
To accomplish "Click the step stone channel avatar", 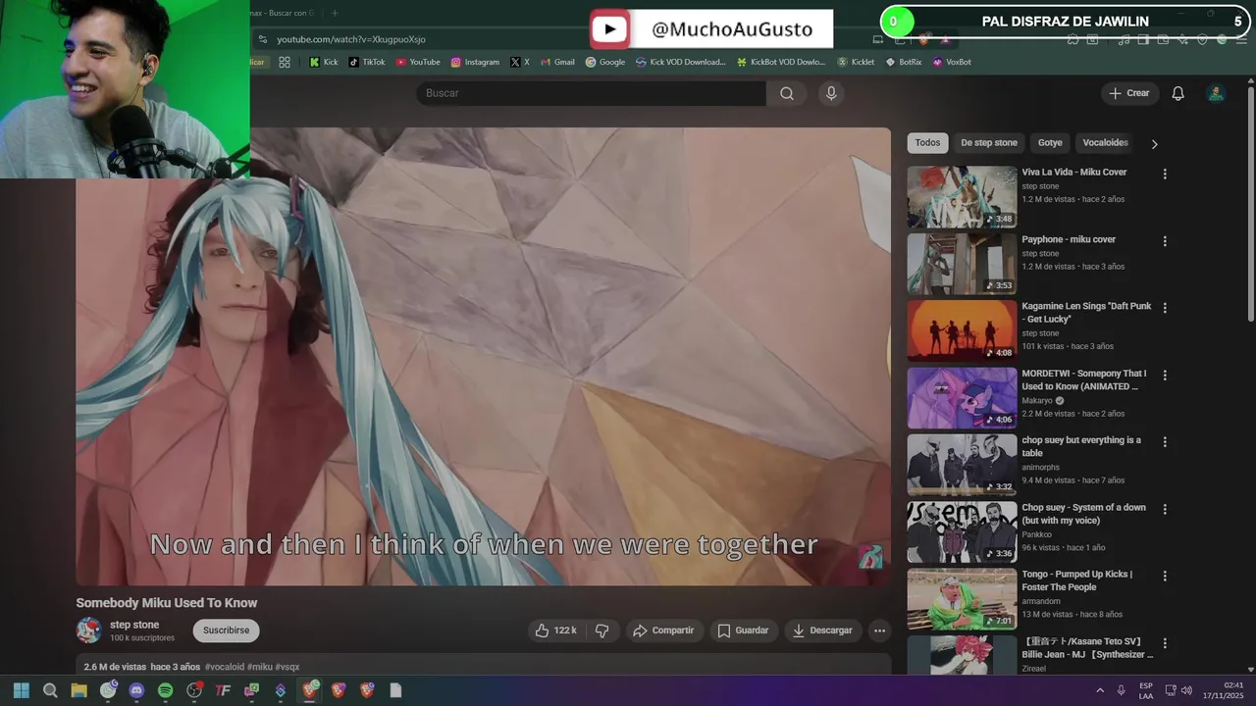I will [89, 630].
